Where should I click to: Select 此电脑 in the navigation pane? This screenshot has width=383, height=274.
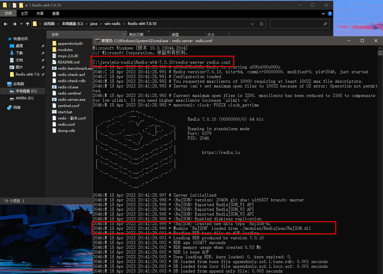click(18, 84)
